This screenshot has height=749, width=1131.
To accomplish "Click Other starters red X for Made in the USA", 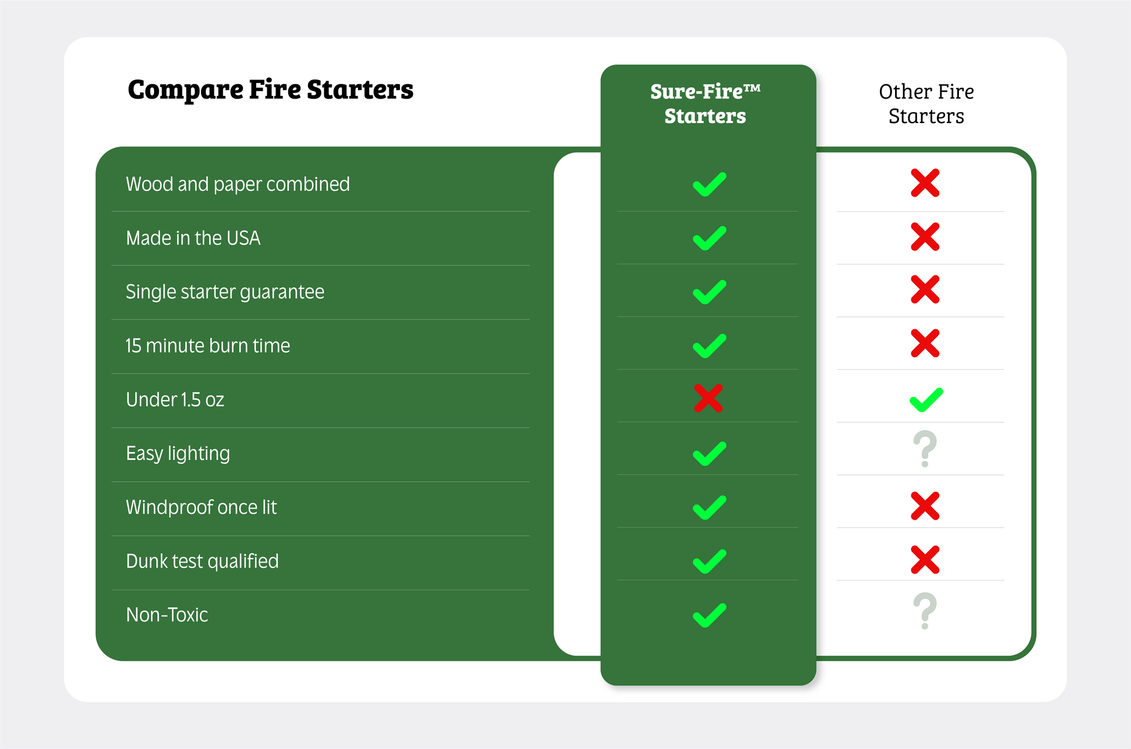I will click(x=925, y=237).
